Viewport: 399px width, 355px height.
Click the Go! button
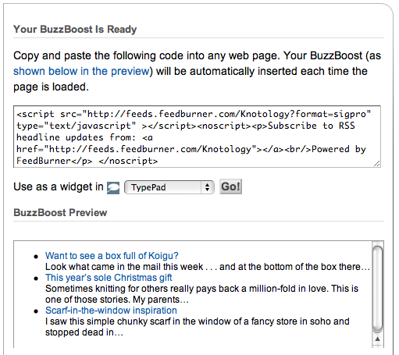coord(230,186)
